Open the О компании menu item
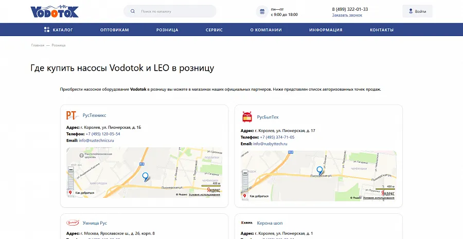The width and height of the screenshot is (463, 239). (266, 30)
